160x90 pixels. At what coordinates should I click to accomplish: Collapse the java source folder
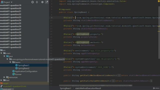point(4,56)
